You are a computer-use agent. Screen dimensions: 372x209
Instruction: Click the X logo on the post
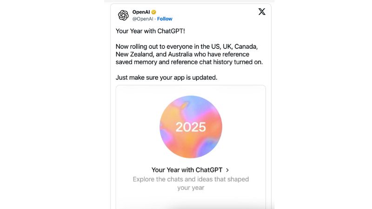[262, 12]
